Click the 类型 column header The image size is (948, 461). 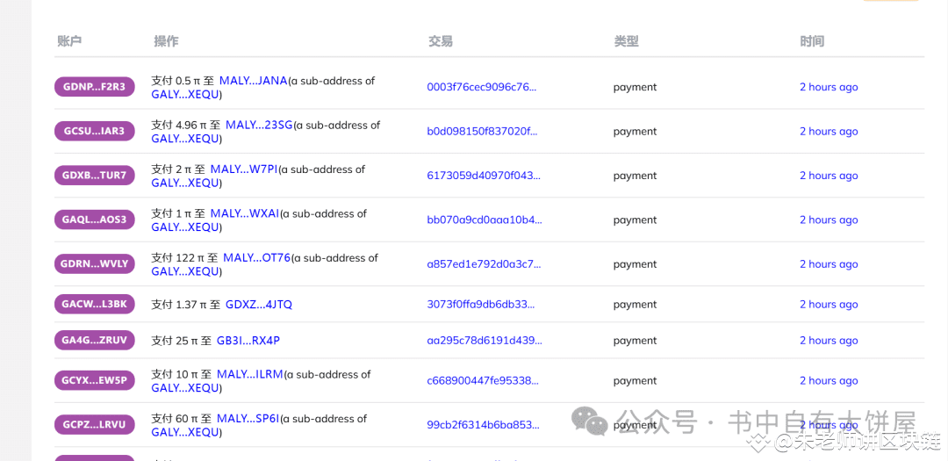pos(627,41)
